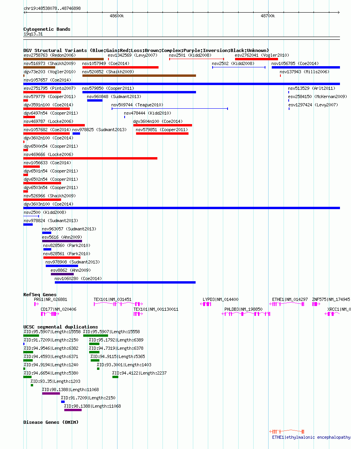The image size is (351, 449).
Task: Click the DGV Structural Variants track title
Action: tap(146, 50)
